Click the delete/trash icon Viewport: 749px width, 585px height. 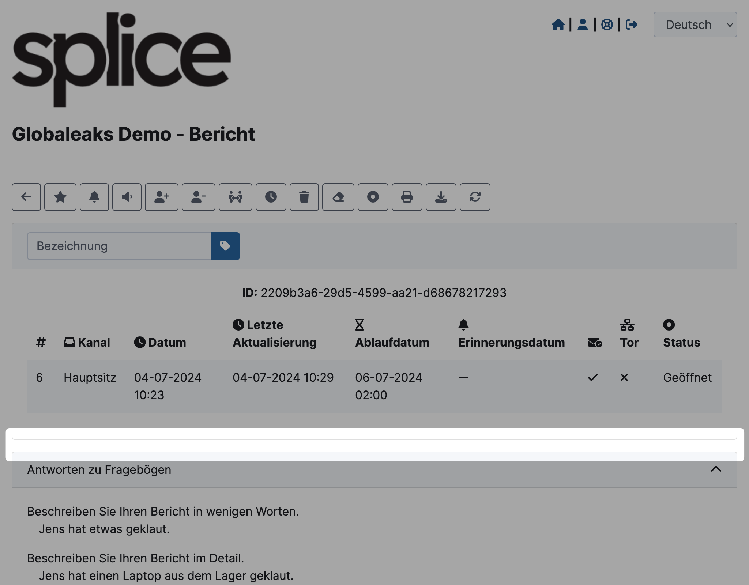pyautogui.click(x=304, y=196)
